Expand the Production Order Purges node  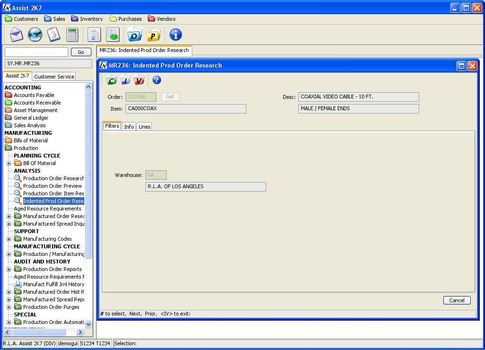click(9, 307)
